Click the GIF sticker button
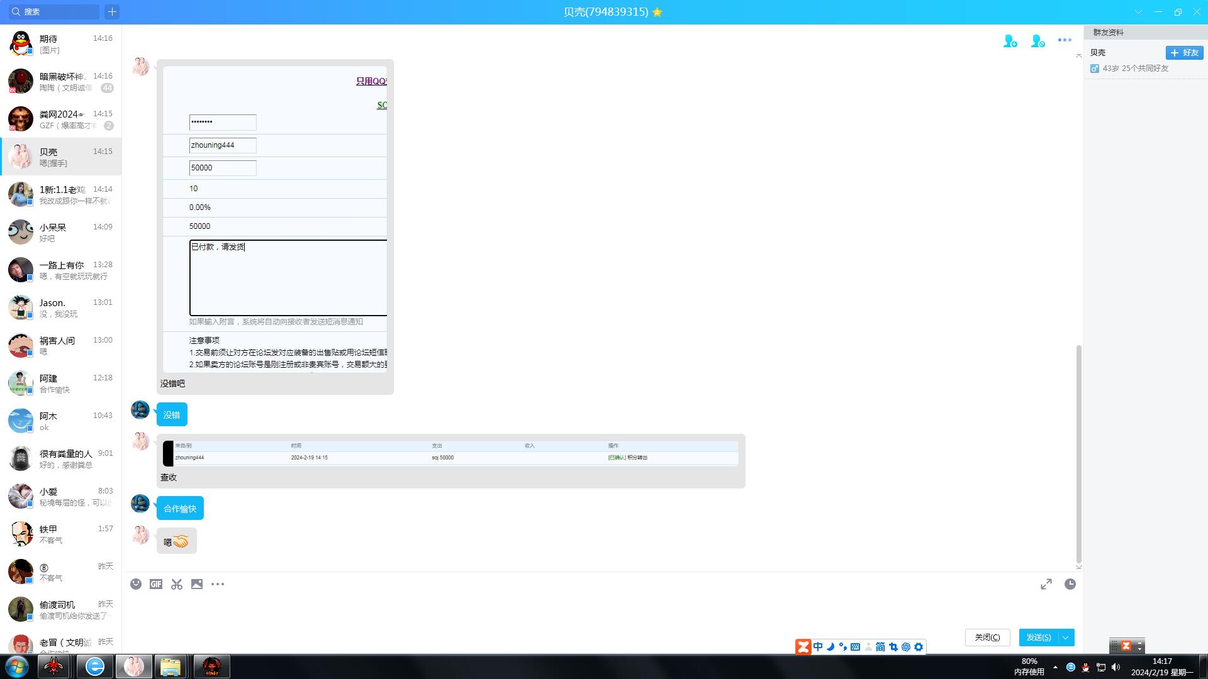This screenshot has width=1208, height=679. (156, 584)
